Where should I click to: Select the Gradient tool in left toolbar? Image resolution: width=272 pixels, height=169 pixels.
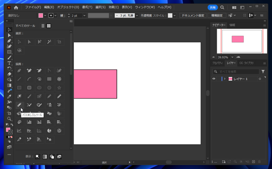click(9, 85)
